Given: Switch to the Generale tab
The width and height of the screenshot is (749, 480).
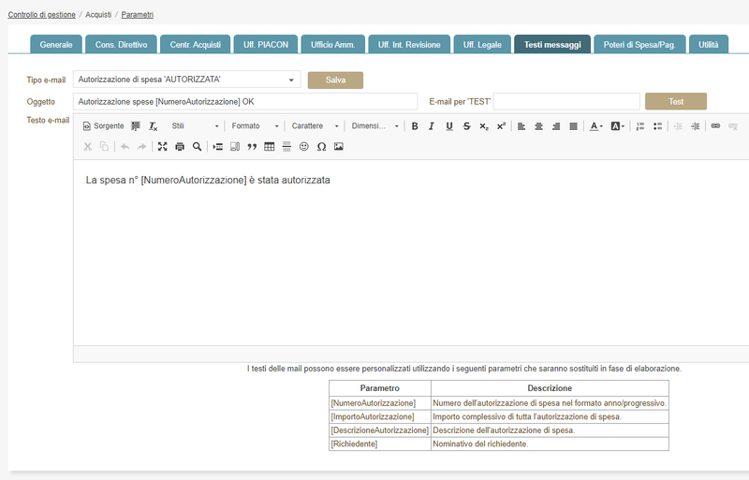Looking at the screenshot, I should tap(56, 45).
